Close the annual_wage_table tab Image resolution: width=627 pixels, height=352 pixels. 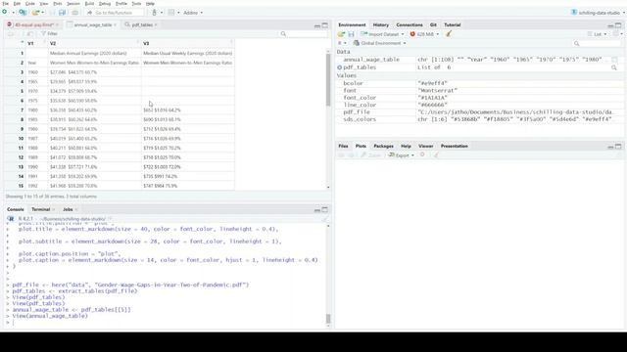point(116,24)
